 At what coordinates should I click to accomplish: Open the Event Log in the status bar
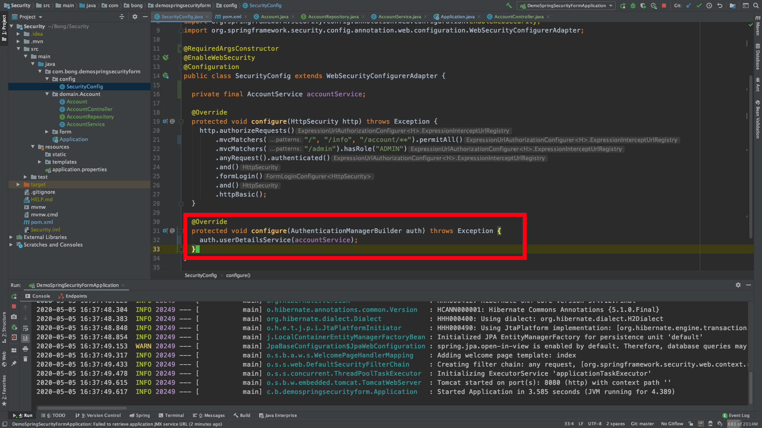(x=736, y=415)
